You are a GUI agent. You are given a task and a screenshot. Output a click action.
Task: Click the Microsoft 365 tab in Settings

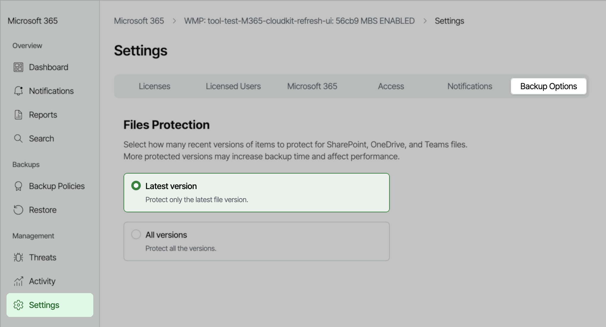click(312, 86)
